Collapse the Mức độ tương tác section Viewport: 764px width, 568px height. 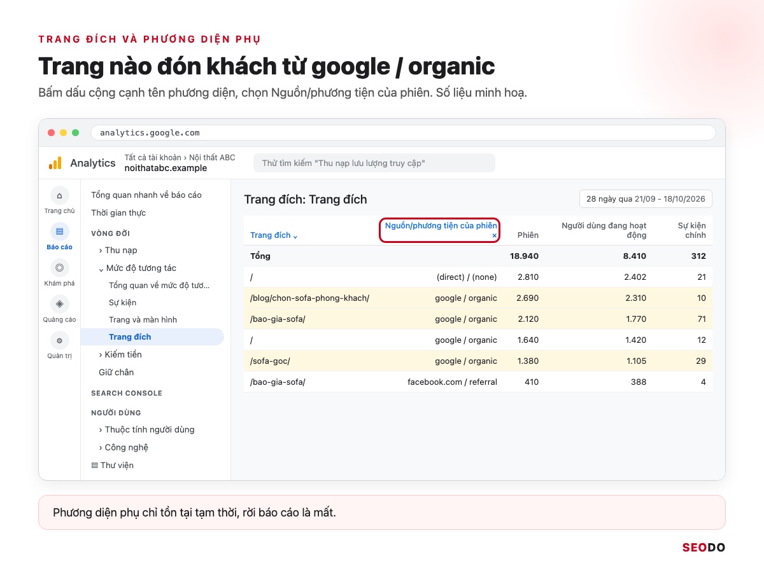click(x=138, y=268)
